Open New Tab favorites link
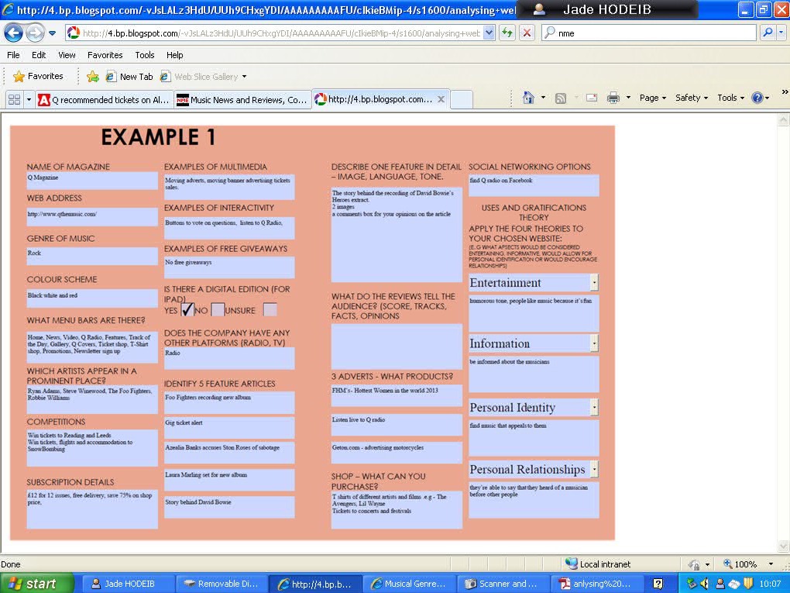Screen dimensions: 790x593 [129, 77]
